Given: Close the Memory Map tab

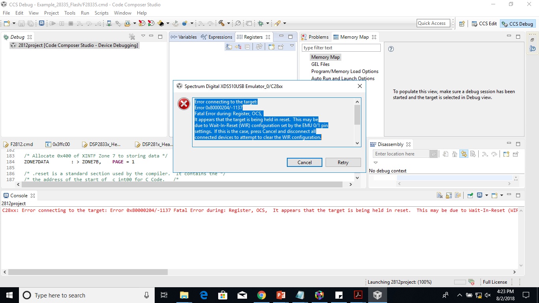Looking at the screenshot, I should tap(374, 37).
